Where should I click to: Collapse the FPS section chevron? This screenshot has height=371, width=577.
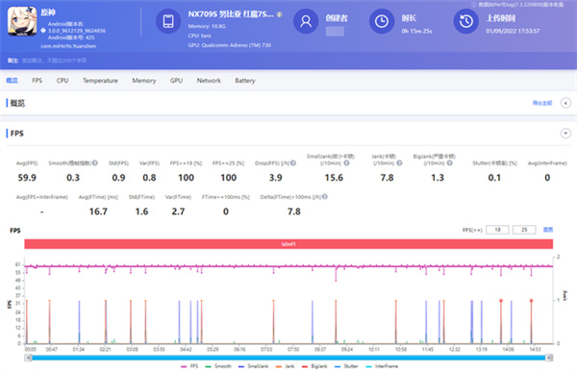[x=565, y=133]
